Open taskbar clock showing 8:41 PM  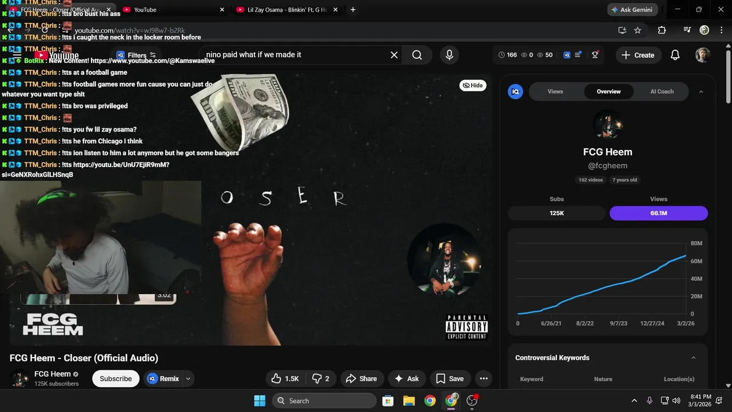click(x=701, y=401)
